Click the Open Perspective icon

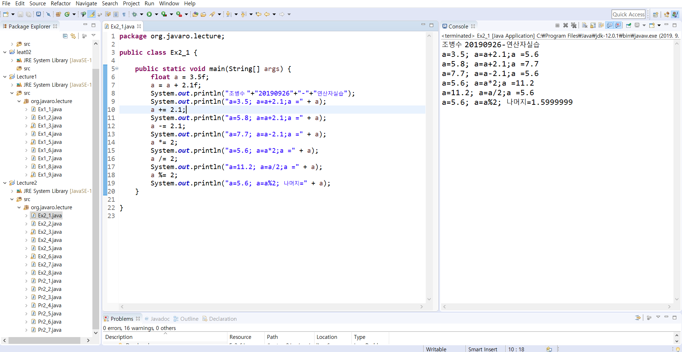[656, 15]
